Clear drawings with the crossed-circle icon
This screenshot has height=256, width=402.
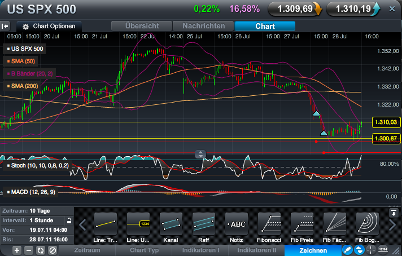[53, 250]
